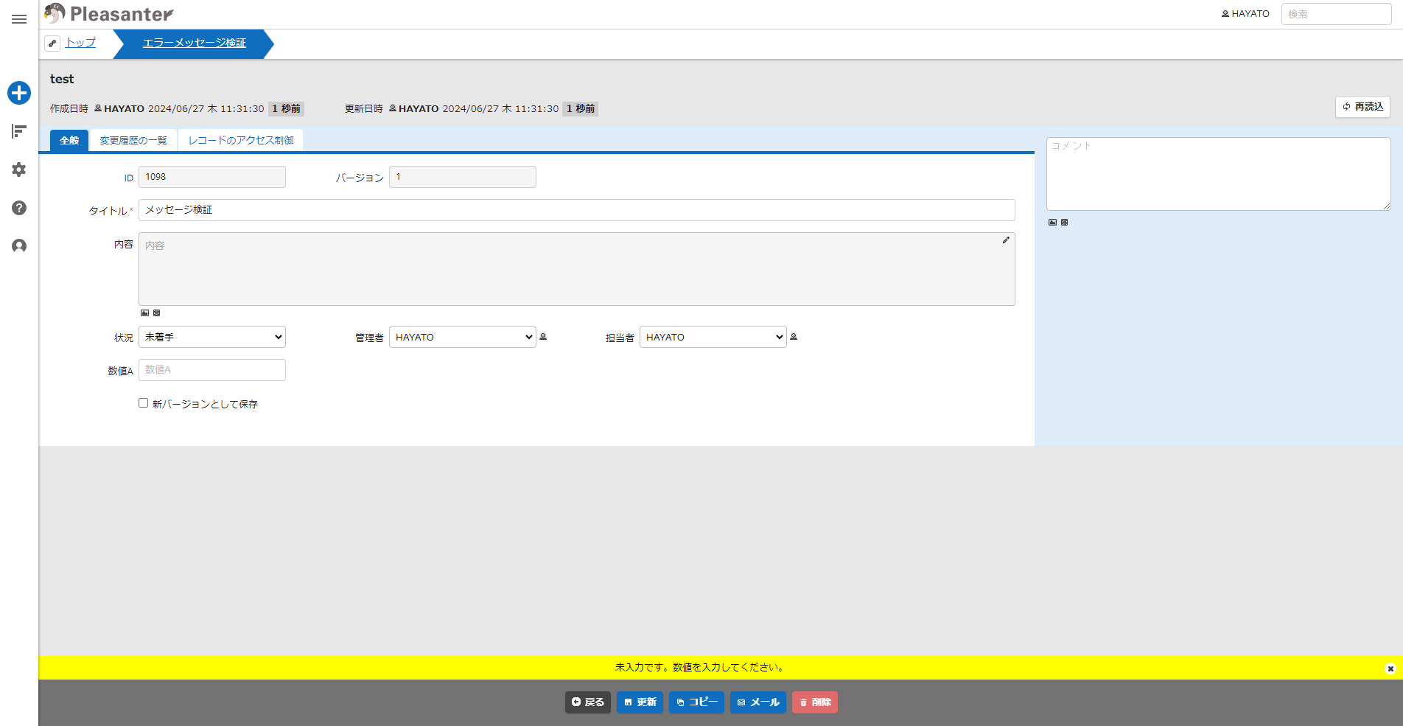The width and height of the screenshot is (1403, 726).
Task: Open the 管理者 dropdown
Action: pyautogui.click(x=463, y=337)
